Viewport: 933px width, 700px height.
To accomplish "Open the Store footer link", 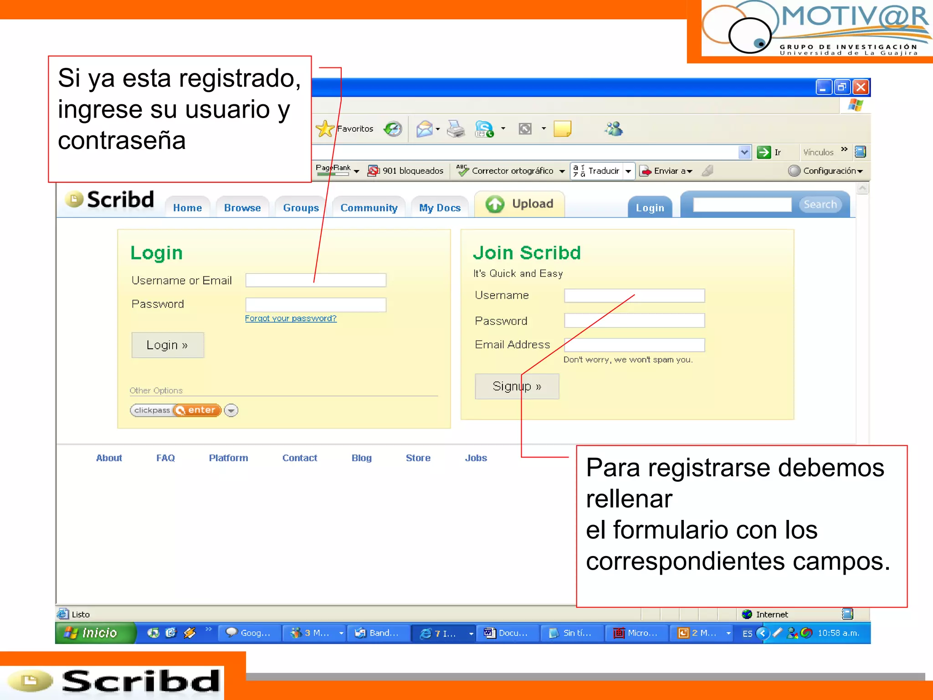I will (418, 458).
